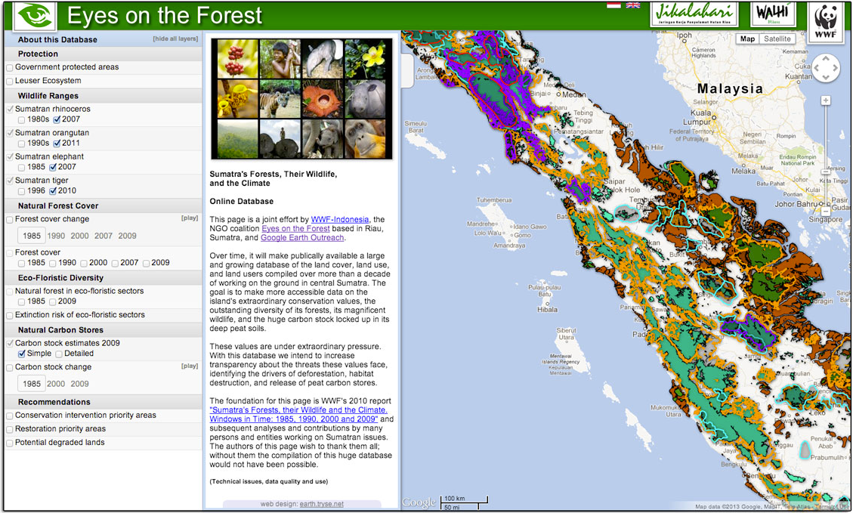Check Forest cover 1990 box
The height and width of the screenshot is (513, 853).
pyautogui.click(x=53, y=264)
